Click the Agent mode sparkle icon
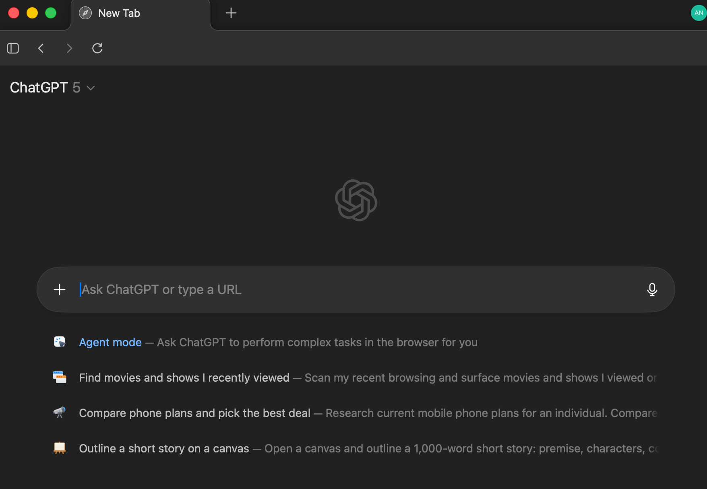 pos(60,342)
